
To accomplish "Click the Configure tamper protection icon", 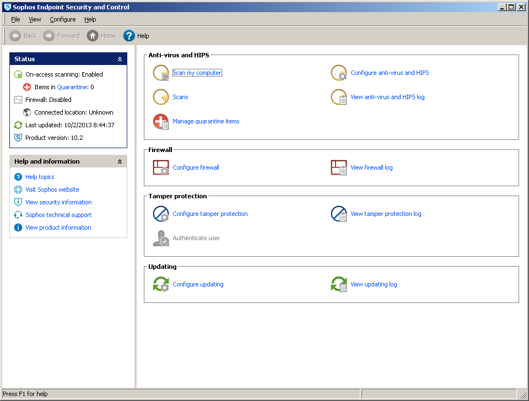I will point(161,214).
